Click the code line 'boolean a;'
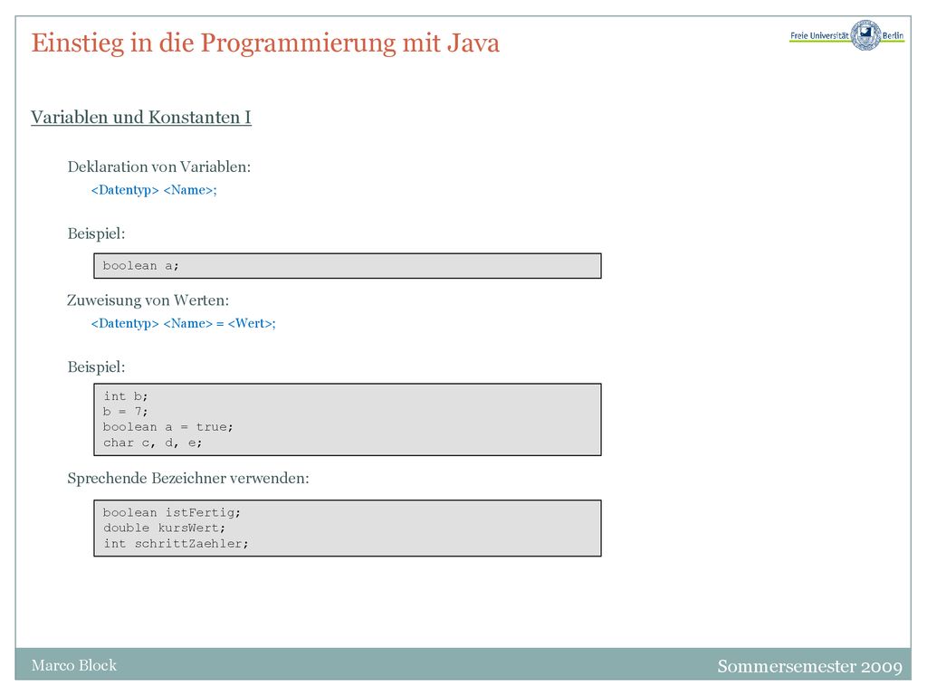The image size is (927, 695). click(x=140, y=266)
